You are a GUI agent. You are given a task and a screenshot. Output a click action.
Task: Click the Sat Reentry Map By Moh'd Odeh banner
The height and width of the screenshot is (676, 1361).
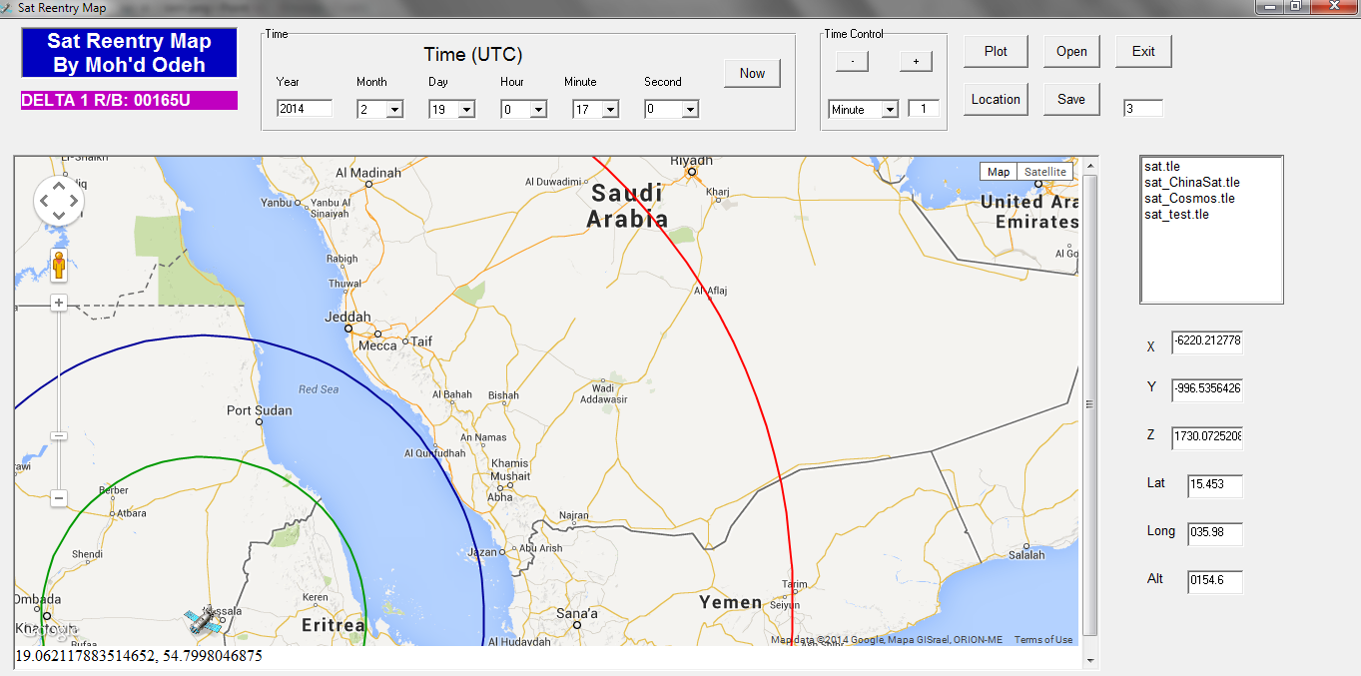coord(129,53)
